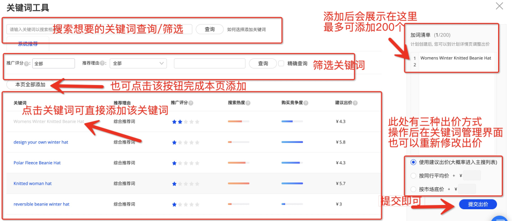Viewport: 512px width, 221px height.
Task: Open the 推广评分 selector showing 全部
Action: [53, 63]
